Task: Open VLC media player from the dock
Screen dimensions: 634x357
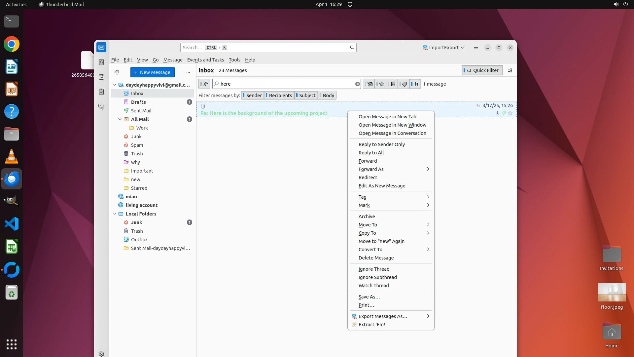Action: pyautogui.click(x=12, y=156)
